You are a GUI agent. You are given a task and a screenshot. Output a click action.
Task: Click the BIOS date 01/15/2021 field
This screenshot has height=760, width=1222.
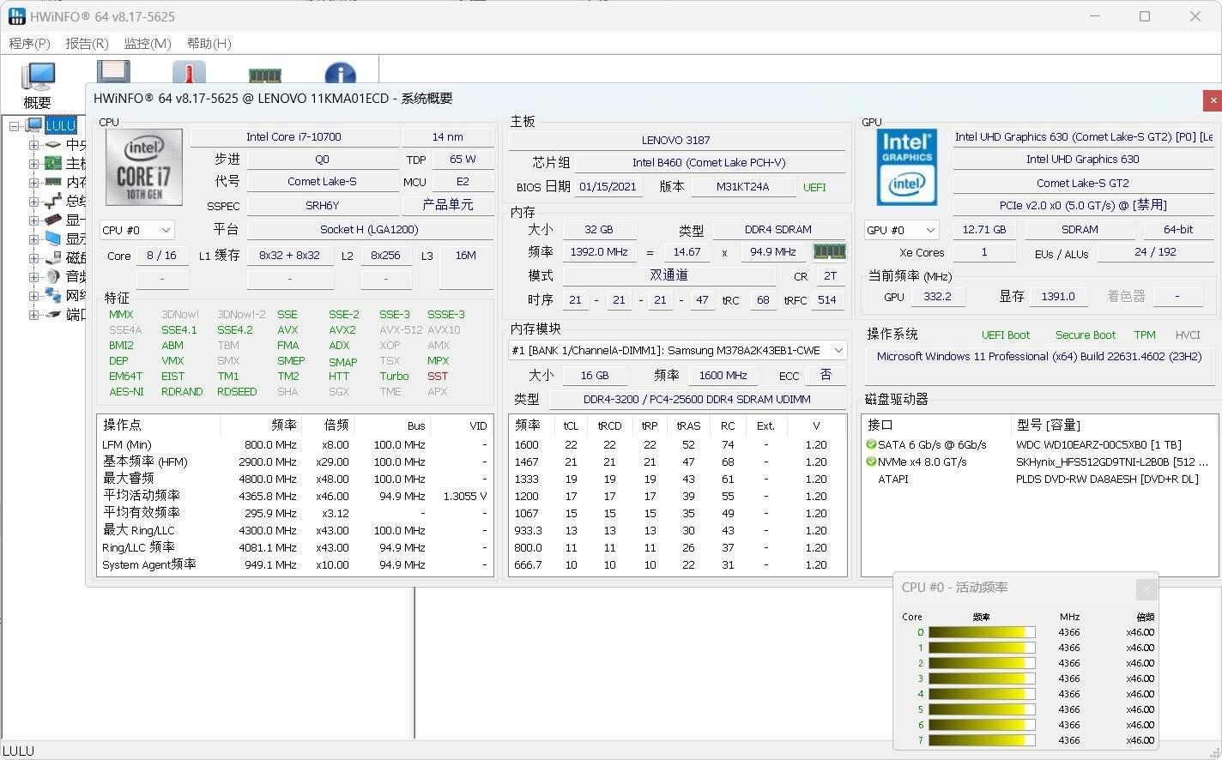point(608,186)
